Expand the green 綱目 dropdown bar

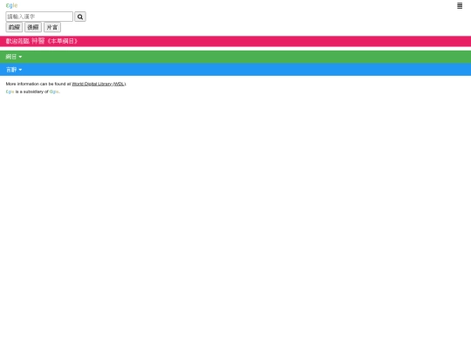coord(235,57)
